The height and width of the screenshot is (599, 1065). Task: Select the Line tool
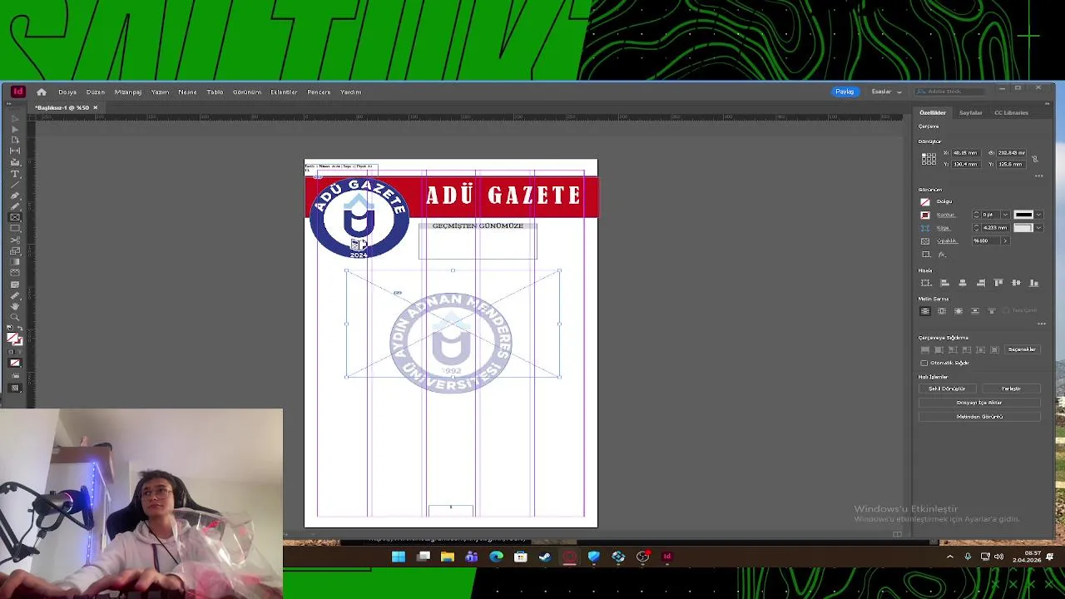15,185
